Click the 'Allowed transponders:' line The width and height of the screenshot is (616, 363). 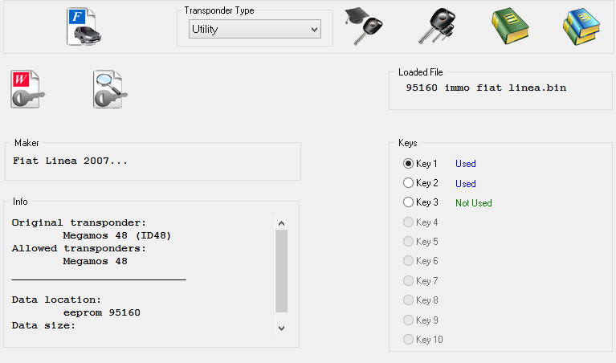click(79, 248)
